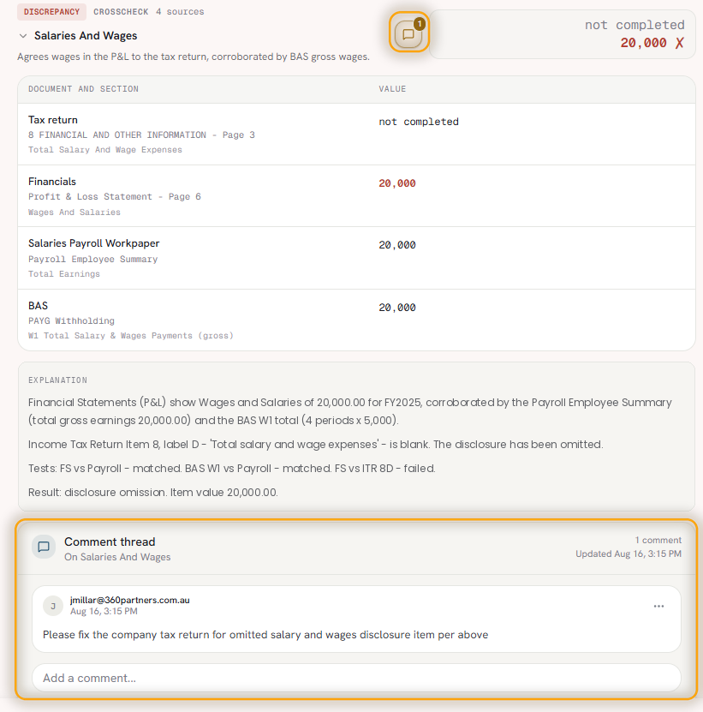Click W1 Total Salary & Wages Payments (gross)
Viewport: 703px width, 712px height.
(x=131, y=336)
